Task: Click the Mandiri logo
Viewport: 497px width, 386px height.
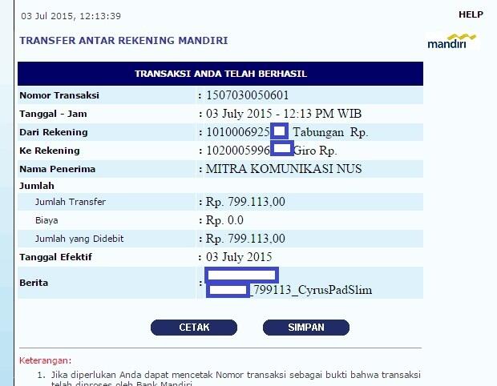Action: coord(451,41)
